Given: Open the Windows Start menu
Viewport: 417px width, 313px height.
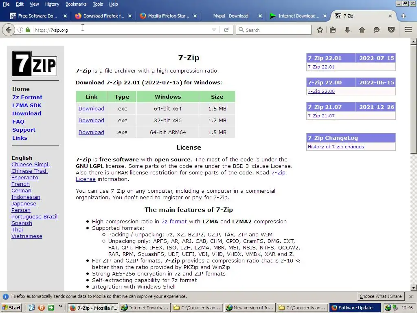Looking at the screenshot, I should [11, 308].
